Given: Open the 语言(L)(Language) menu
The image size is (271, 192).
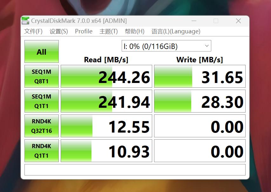Looking at the screenshot, I should pyautogui.click(x=175, y=31).
